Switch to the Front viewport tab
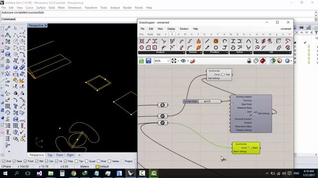The image size is (318, 178). point(60,155)
